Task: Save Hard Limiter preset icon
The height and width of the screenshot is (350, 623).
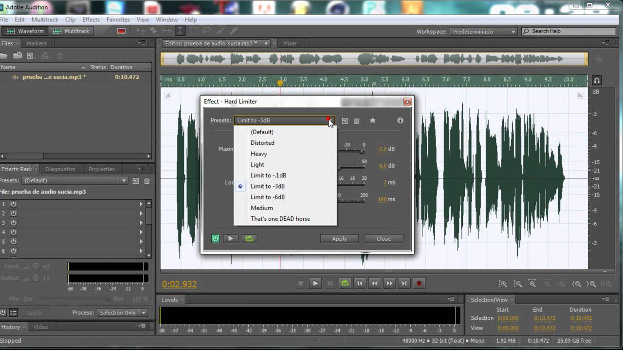Action: (x=345, y=121)
